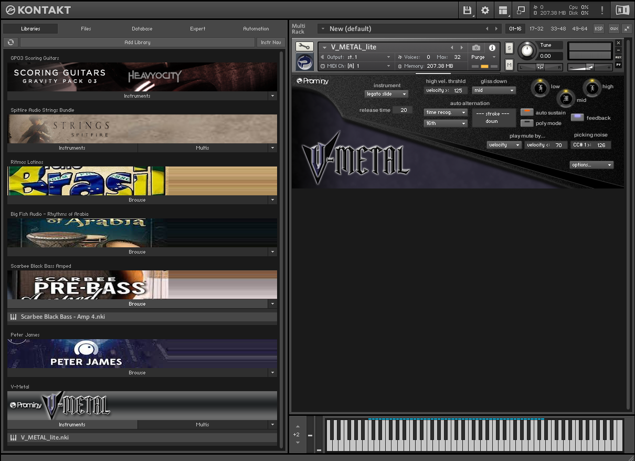The height and width of the screenshot is (461, 635).
Task: Open instrument edit mode wrench
Action: (x=304, y=47)
